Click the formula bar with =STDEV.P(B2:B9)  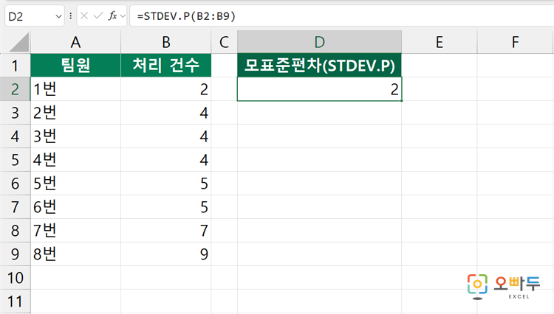click(342, 16)
